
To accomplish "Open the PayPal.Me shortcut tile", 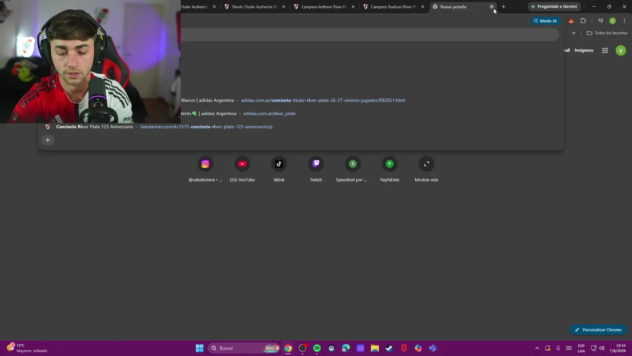I will (x=390, y=170).
